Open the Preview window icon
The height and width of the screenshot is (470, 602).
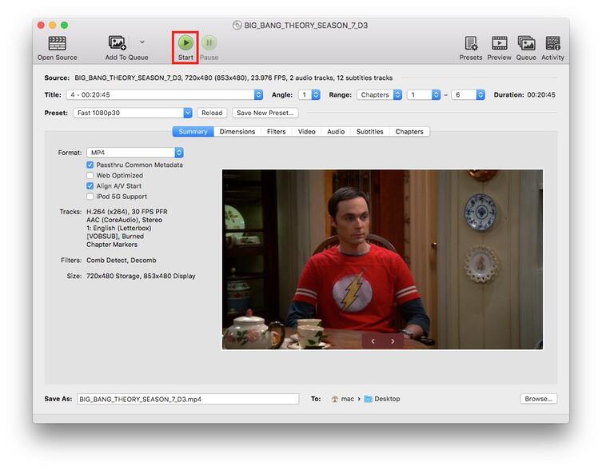(x=500, y=43)
